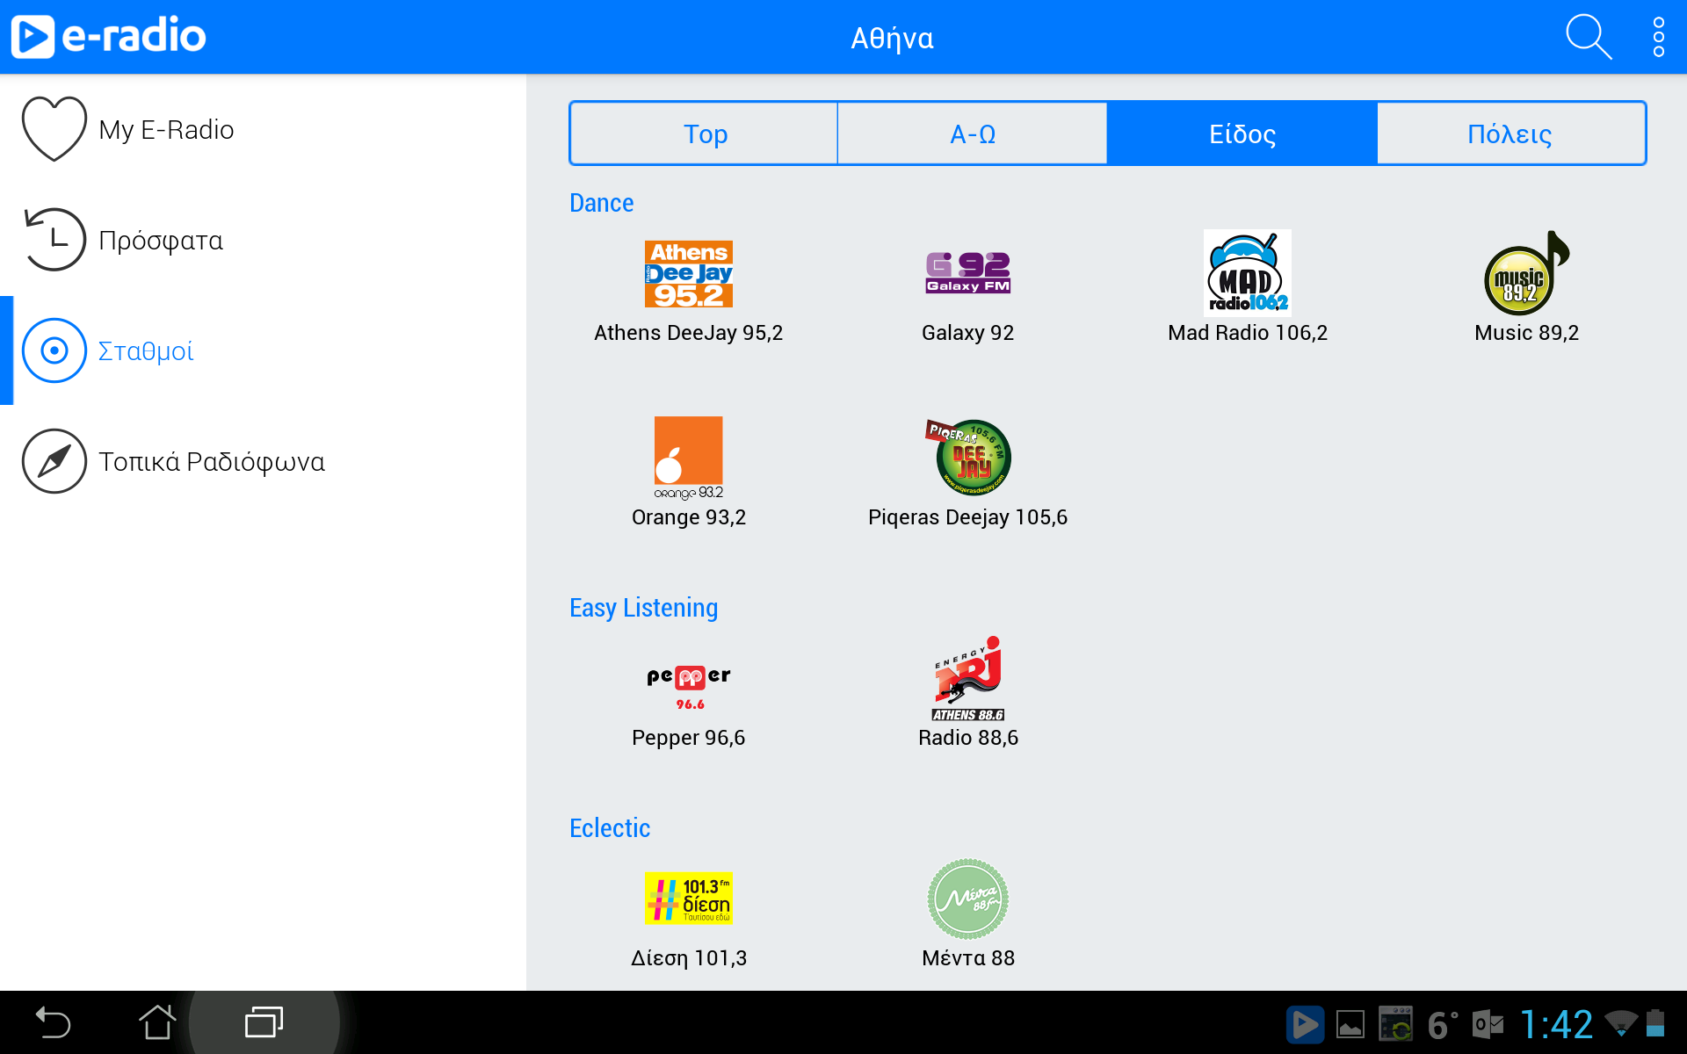The width and height of the screenshot is (1687, 1054).
Task: Open Τοπικά Ραδιόφωνα menu label
Action: [x=212, y=462]
